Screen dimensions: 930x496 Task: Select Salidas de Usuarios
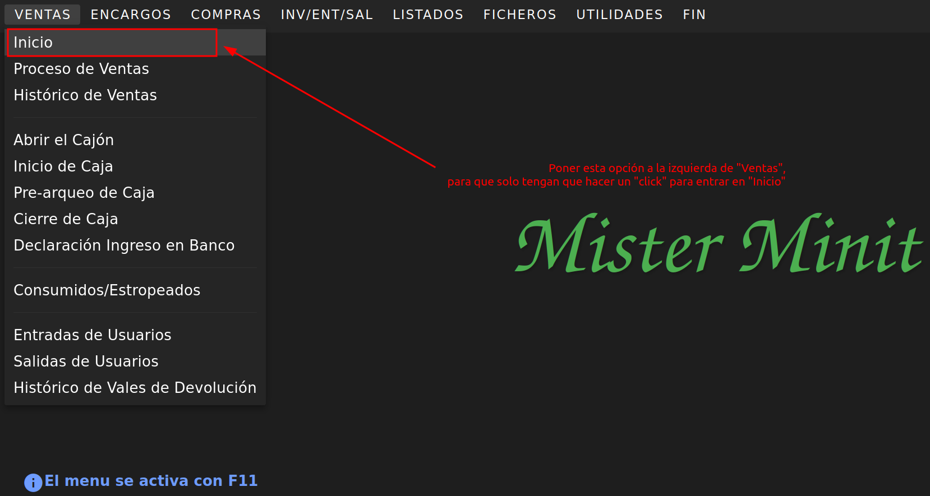[135, 361]
